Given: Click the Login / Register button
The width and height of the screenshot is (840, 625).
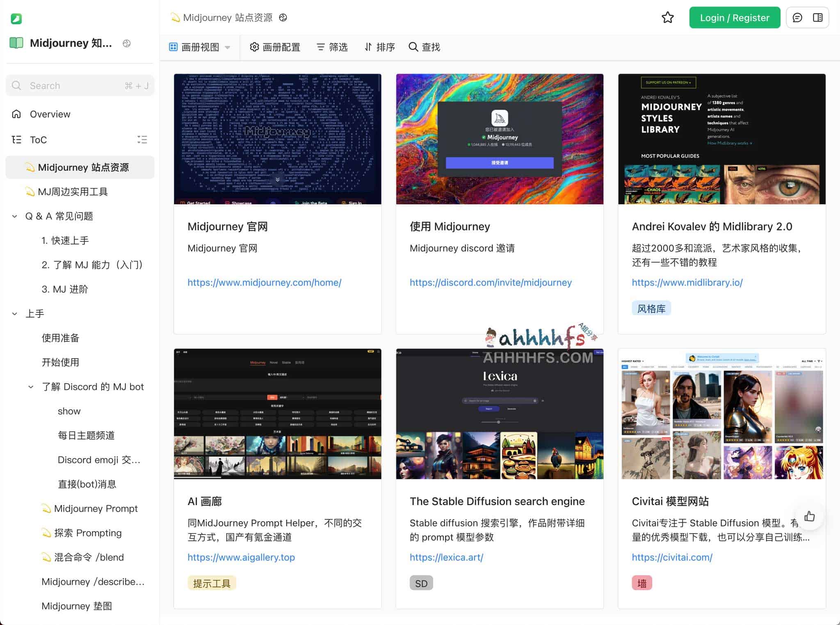Looking at the screenshot, I should tap(735, 18).
